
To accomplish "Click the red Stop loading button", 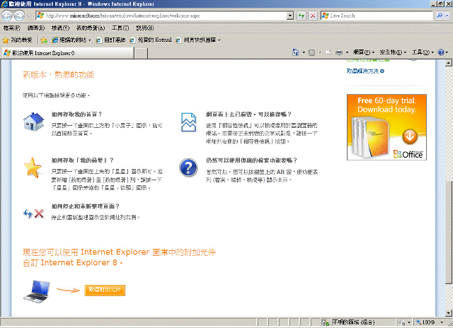I will click(x=313, y=15).
